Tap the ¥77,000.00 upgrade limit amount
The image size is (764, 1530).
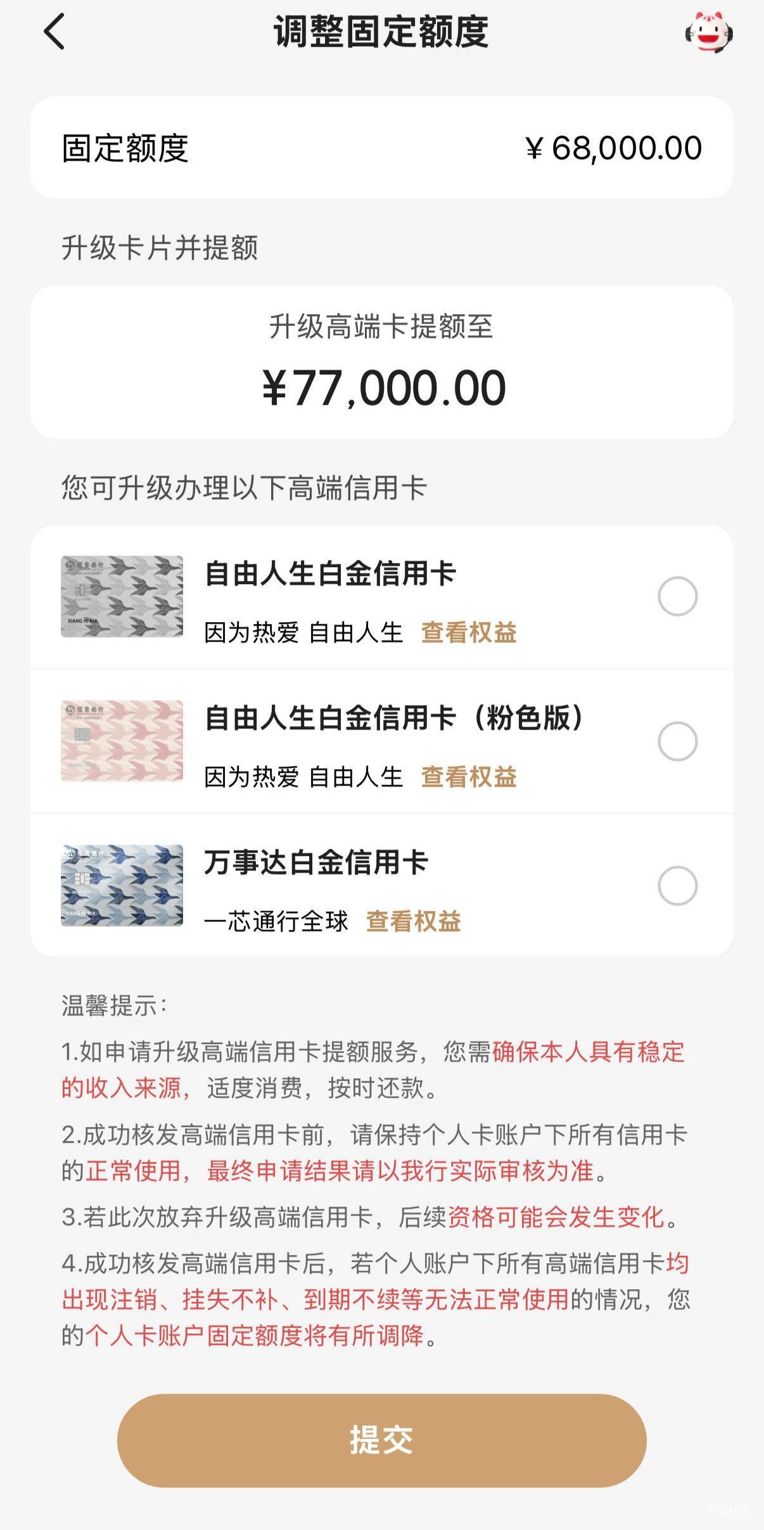coord(384,388)
